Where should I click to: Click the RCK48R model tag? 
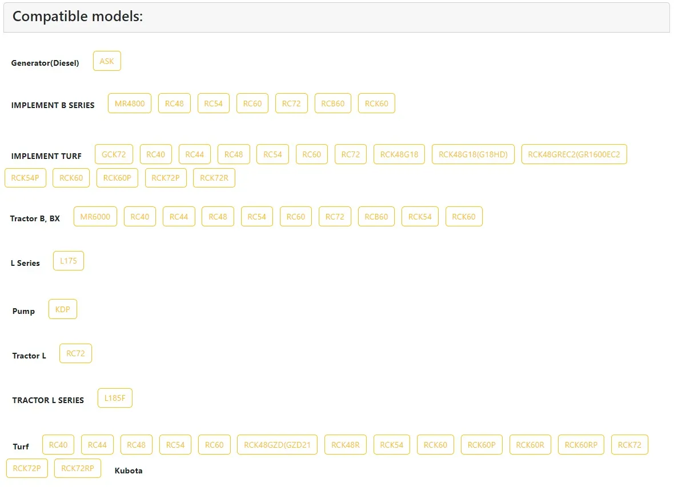point(346,445)
